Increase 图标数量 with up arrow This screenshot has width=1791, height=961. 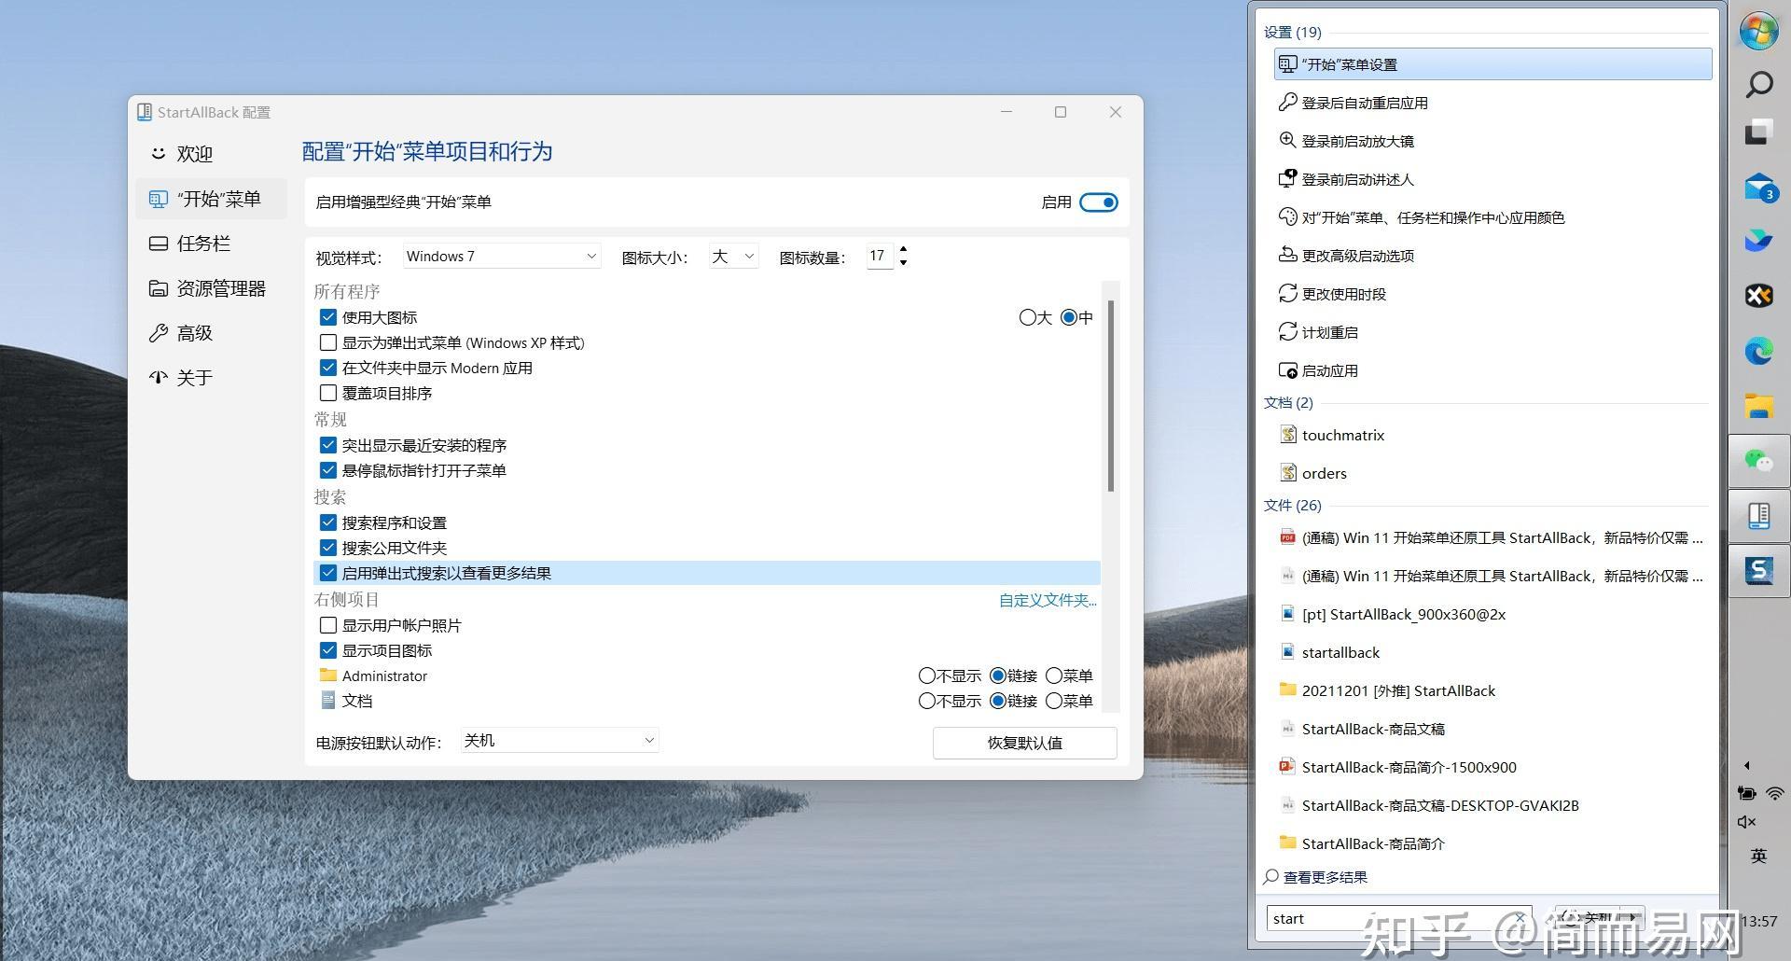[903, 249]
